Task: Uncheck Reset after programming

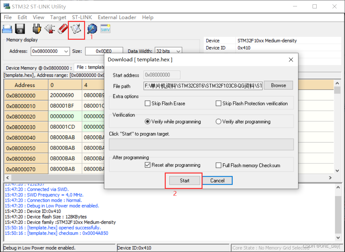Action: pos(148,165)
